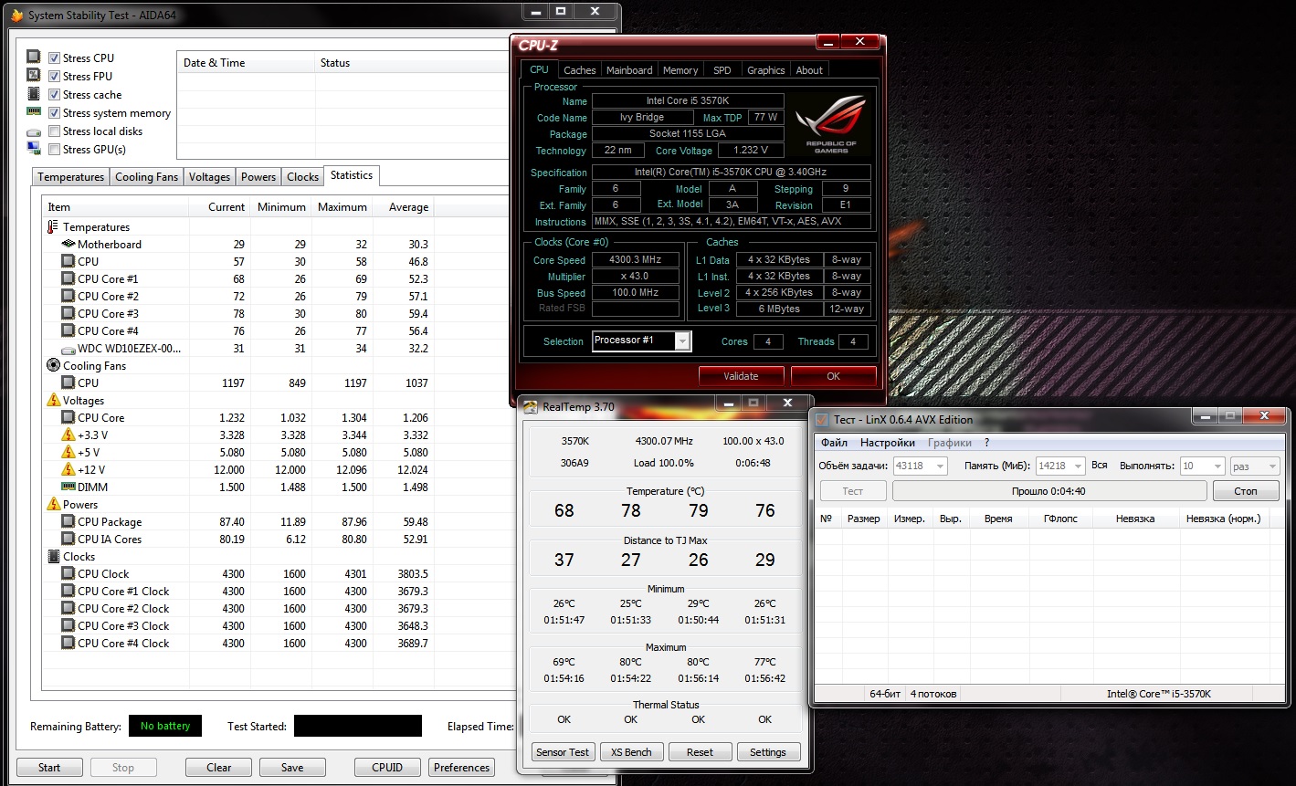Click the Sensor Test button in RealTemp

tap(563, 752)
